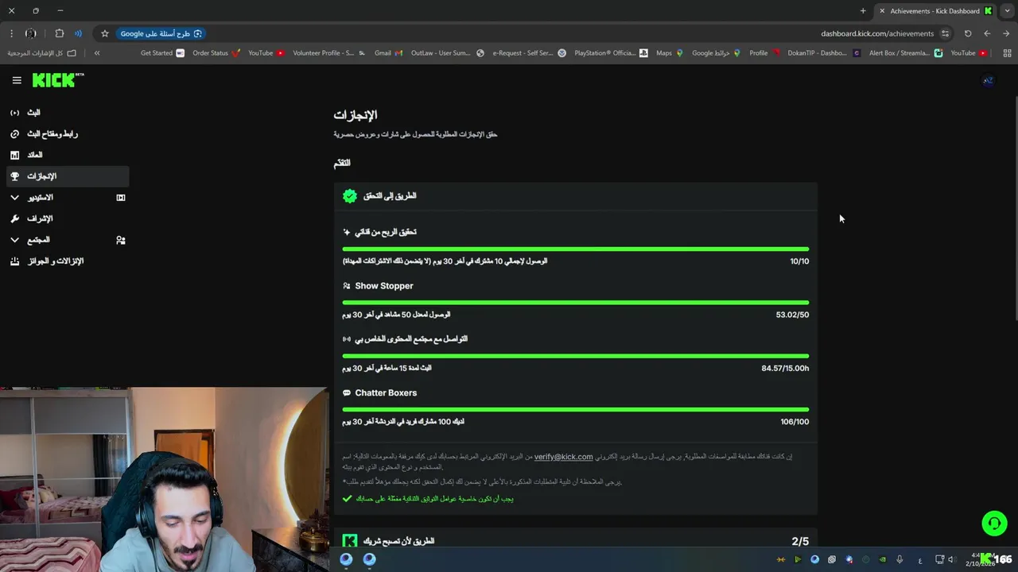Show more bookmarks via double chevron

coord(97,53)
